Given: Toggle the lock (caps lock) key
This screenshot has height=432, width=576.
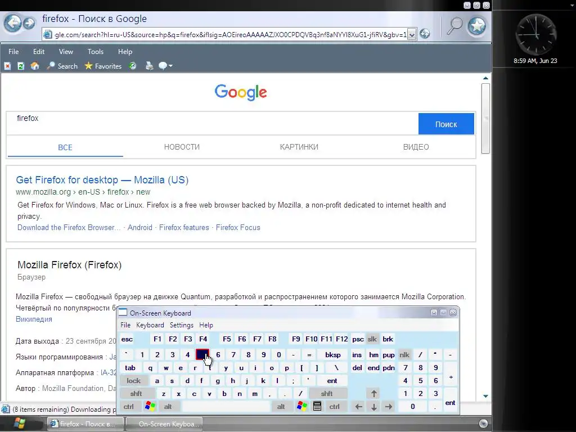Looking at the screenshot, I should point(134,381).
